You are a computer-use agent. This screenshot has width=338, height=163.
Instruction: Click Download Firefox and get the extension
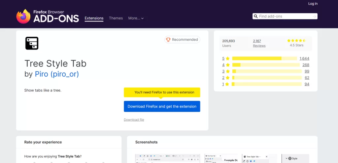(x=162, y=106)
